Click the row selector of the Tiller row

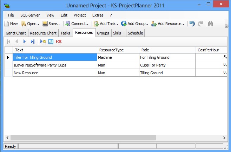[x=9, y=57]
